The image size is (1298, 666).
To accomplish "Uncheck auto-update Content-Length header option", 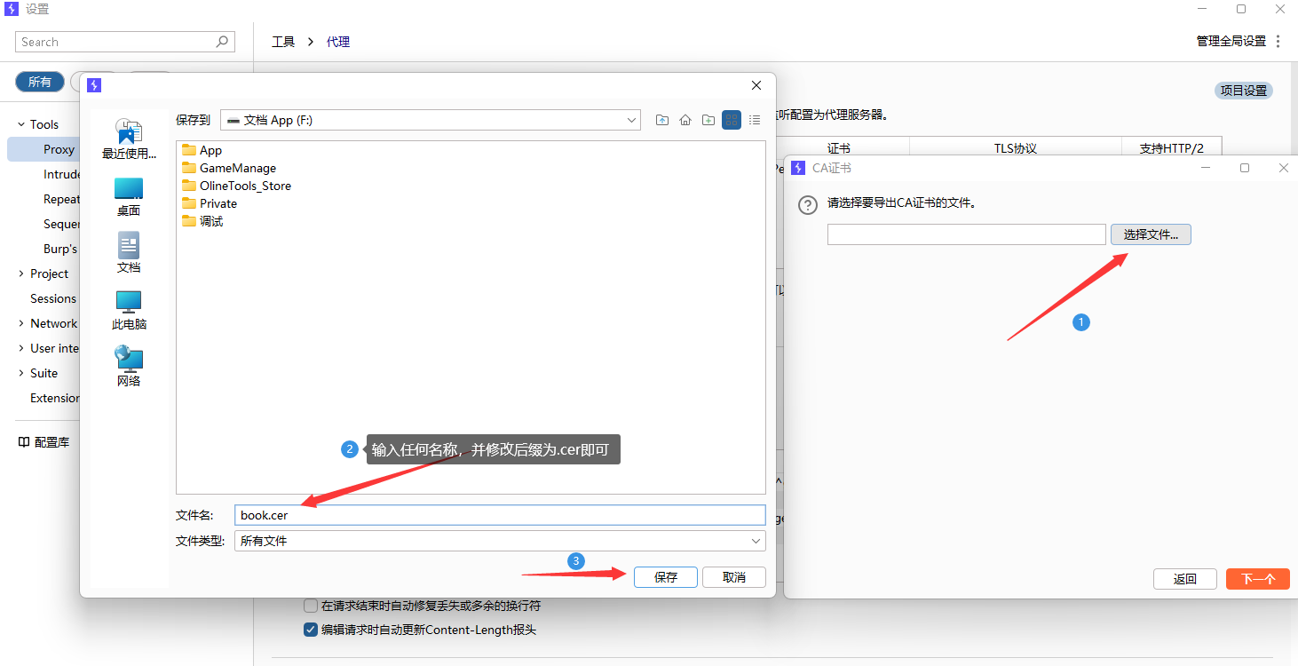I will (x=311, y=630).
